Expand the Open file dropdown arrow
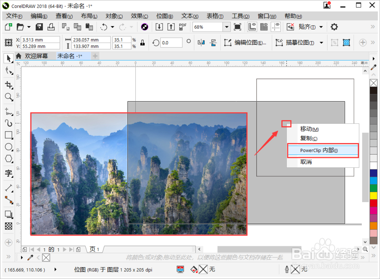 (x=29, y=27)
